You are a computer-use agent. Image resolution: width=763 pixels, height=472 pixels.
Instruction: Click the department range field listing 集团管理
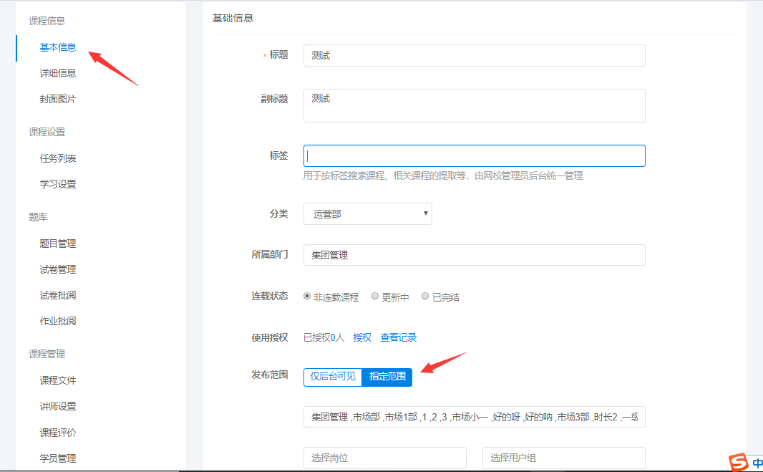coord(474,417)
